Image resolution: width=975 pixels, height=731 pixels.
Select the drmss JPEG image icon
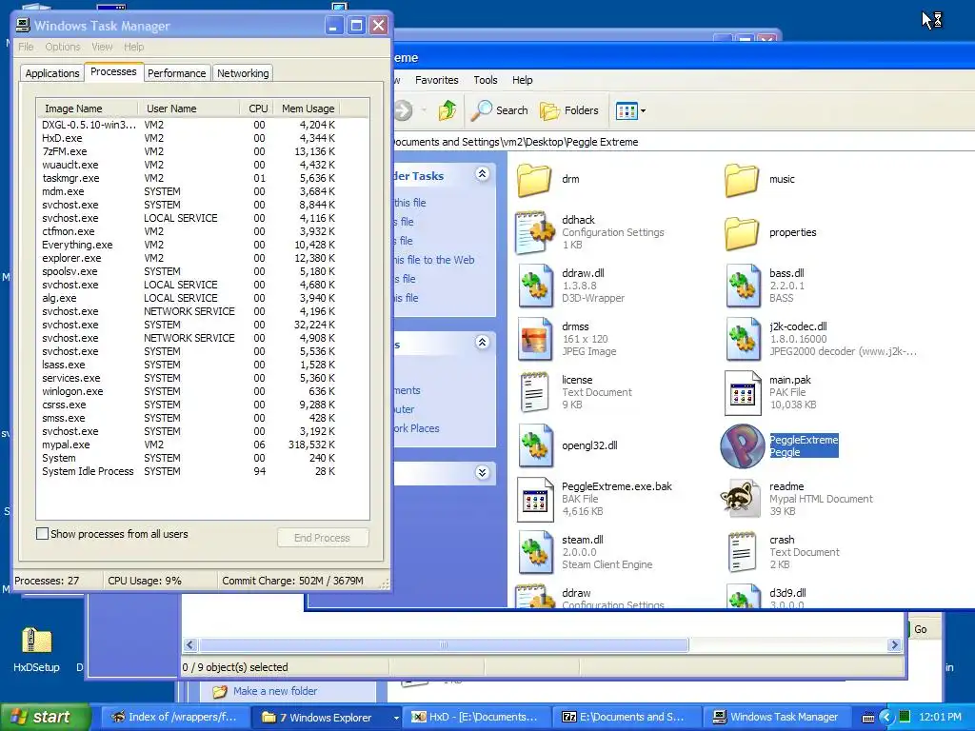pos(535,340)
